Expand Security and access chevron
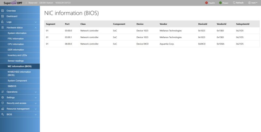 36,103
